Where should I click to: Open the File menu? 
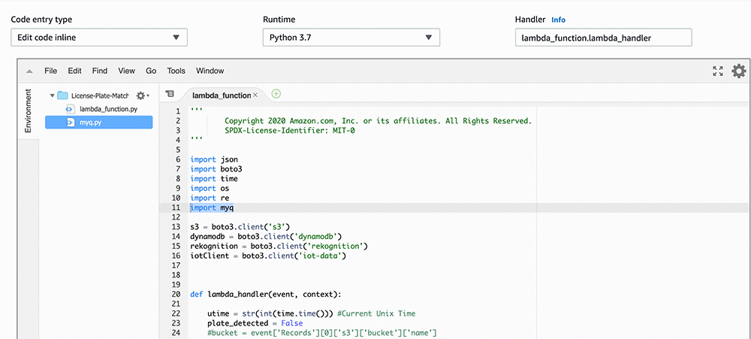[51, 71]
